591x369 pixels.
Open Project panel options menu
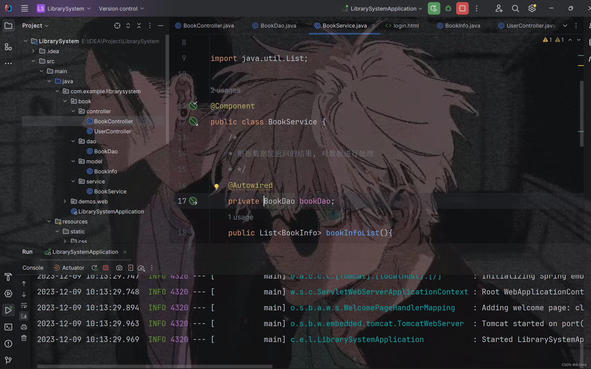coord(150,26)
